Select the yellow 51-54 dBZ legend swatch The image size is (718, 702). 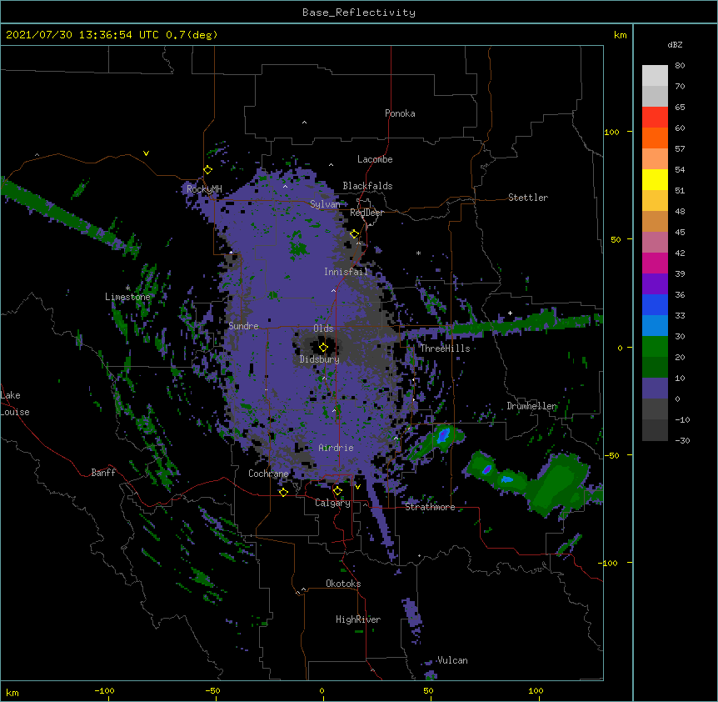point(655,179)
